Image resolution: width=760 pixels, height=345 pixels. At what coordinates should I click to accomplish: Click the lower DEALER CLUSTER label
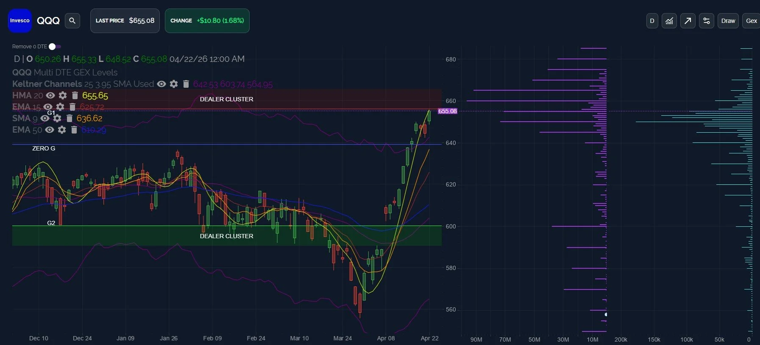pos(226,236)
